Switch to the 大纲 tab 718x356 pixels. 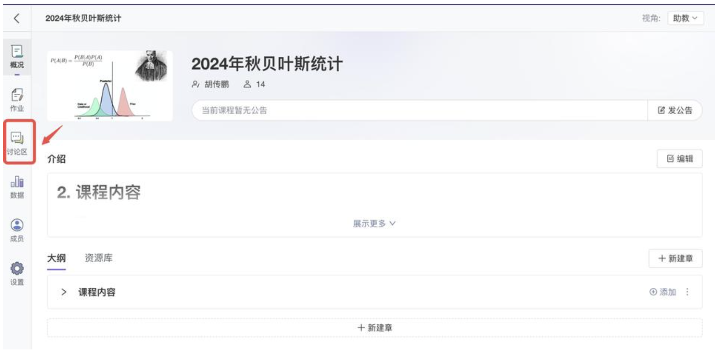click(x=56, y=258)
